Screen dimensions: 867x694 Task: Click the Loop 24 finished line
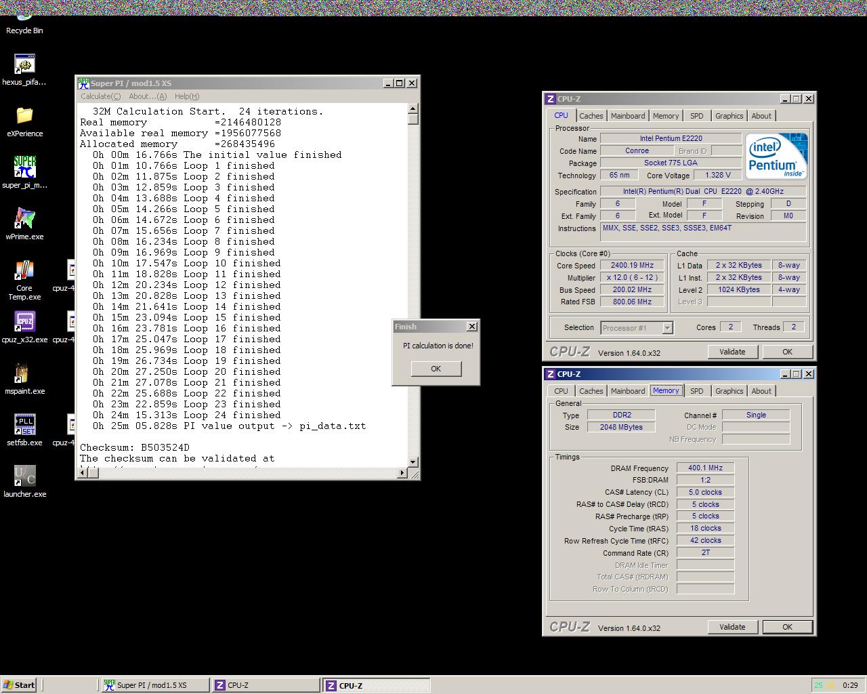click(x=186, y=415)
